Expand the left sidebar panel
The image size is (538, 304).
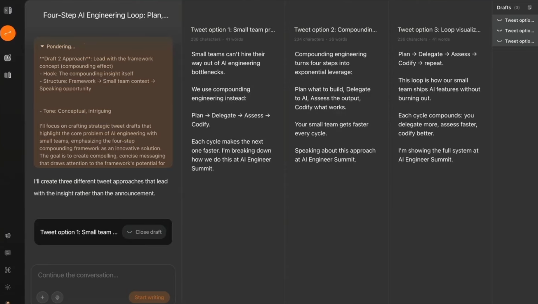pos(8,11)
